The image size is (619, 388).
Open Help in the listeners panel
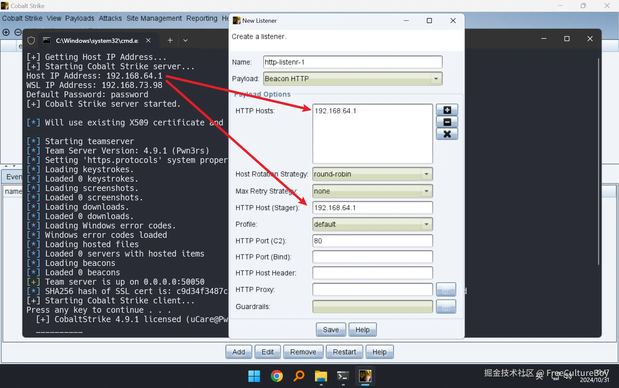pyautogui.click(x=379, y=352)
